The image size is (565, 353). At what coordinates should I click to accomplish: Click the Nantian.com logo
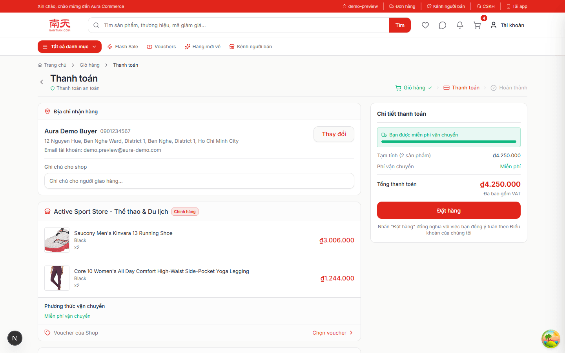(60, 25)
